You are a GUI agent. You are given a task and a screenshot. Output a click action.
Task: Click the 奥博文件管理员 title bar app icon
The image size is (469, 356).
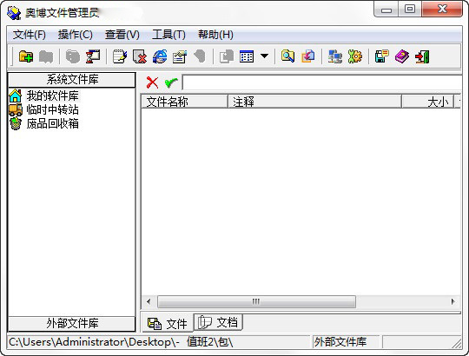point(14,12)
